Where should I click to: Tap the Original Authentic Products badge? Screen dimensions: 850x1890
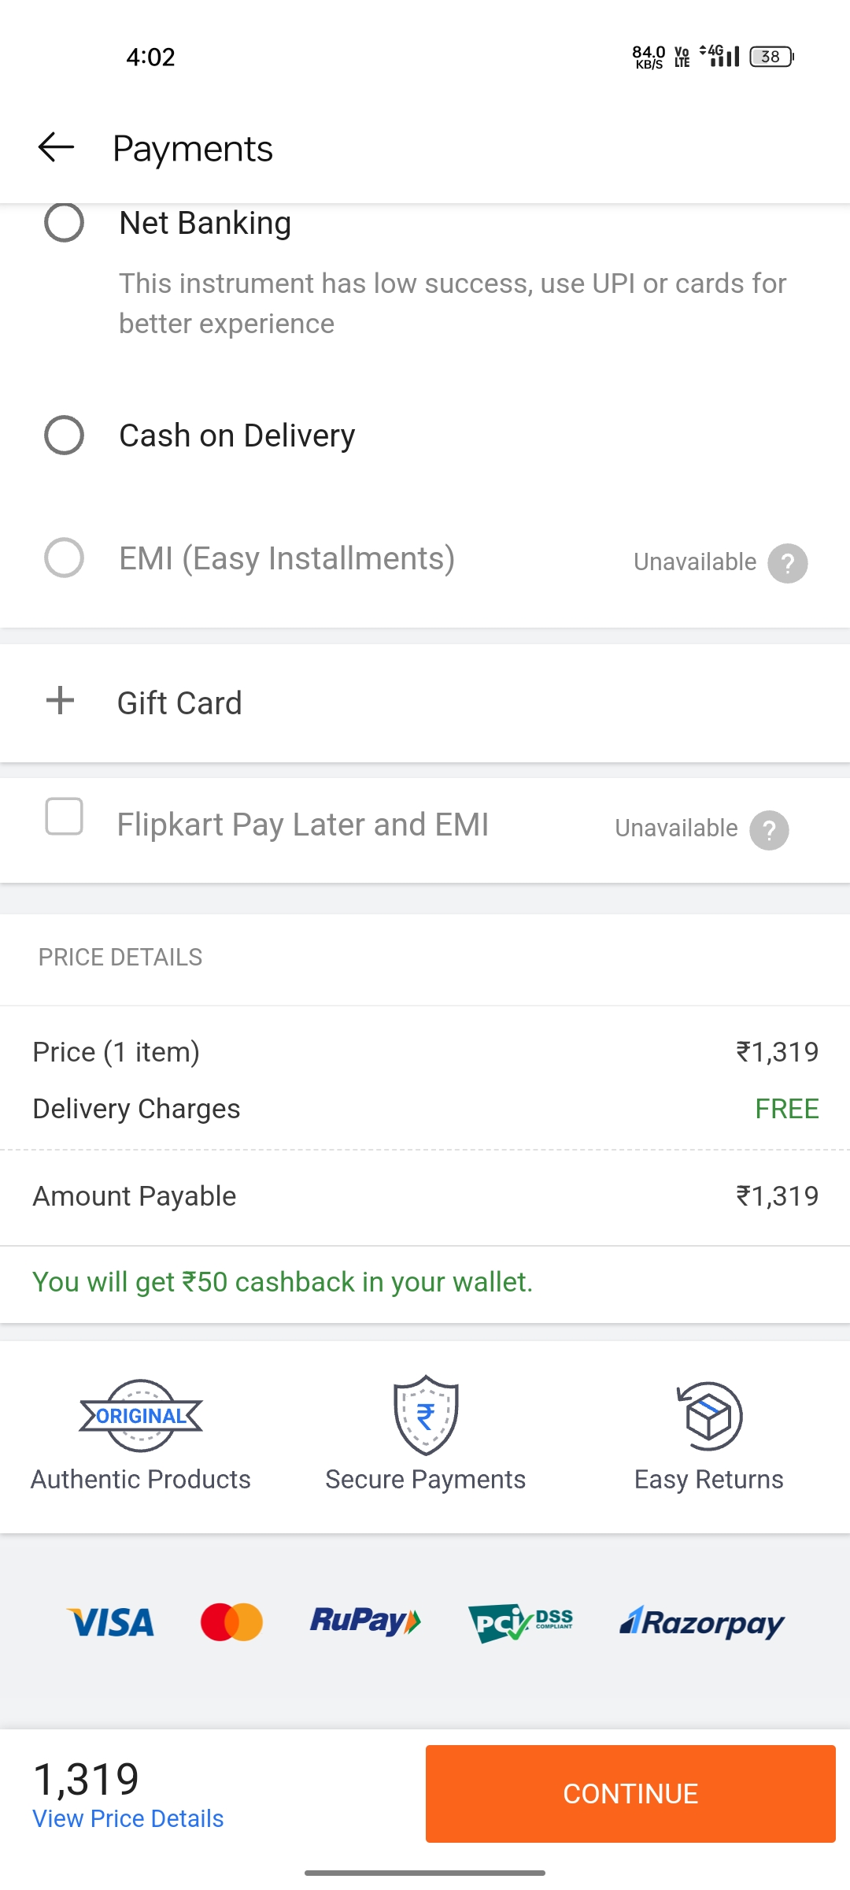click(x=141, y=1416)
